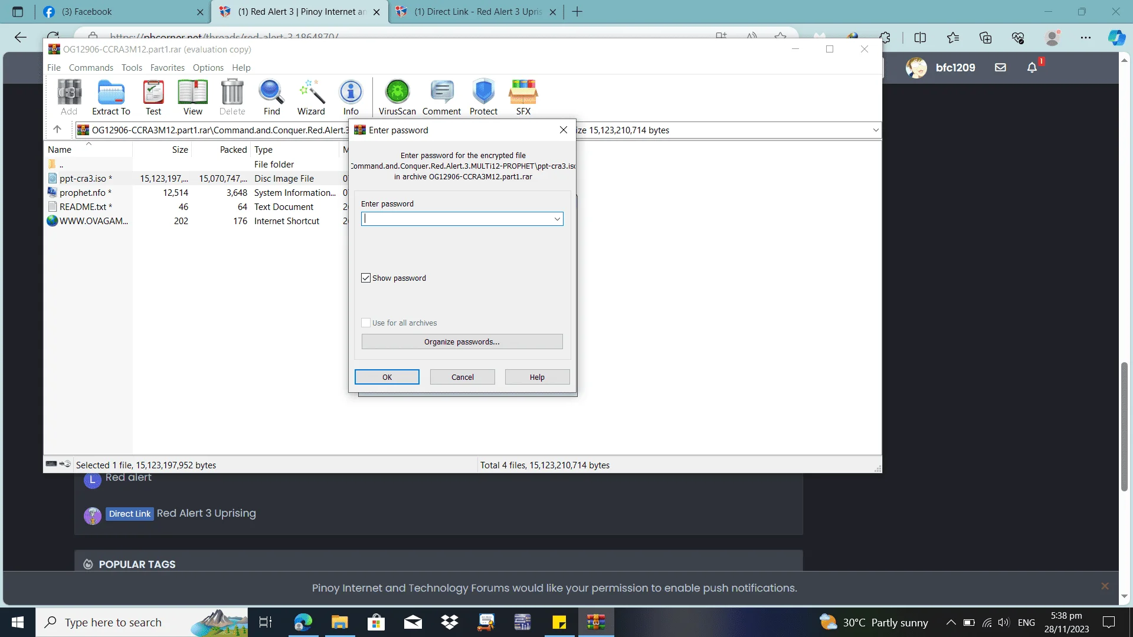This screenshot has width=1133, height=637.
Task: Open the Commands menu
Action: tap(91, 67)
